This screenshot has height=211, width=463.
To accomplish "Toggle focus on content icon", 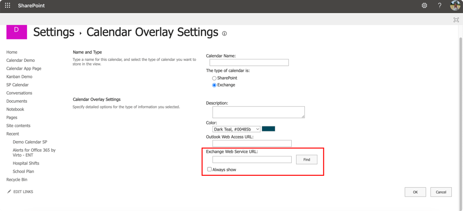I will [x=456, y=20].
